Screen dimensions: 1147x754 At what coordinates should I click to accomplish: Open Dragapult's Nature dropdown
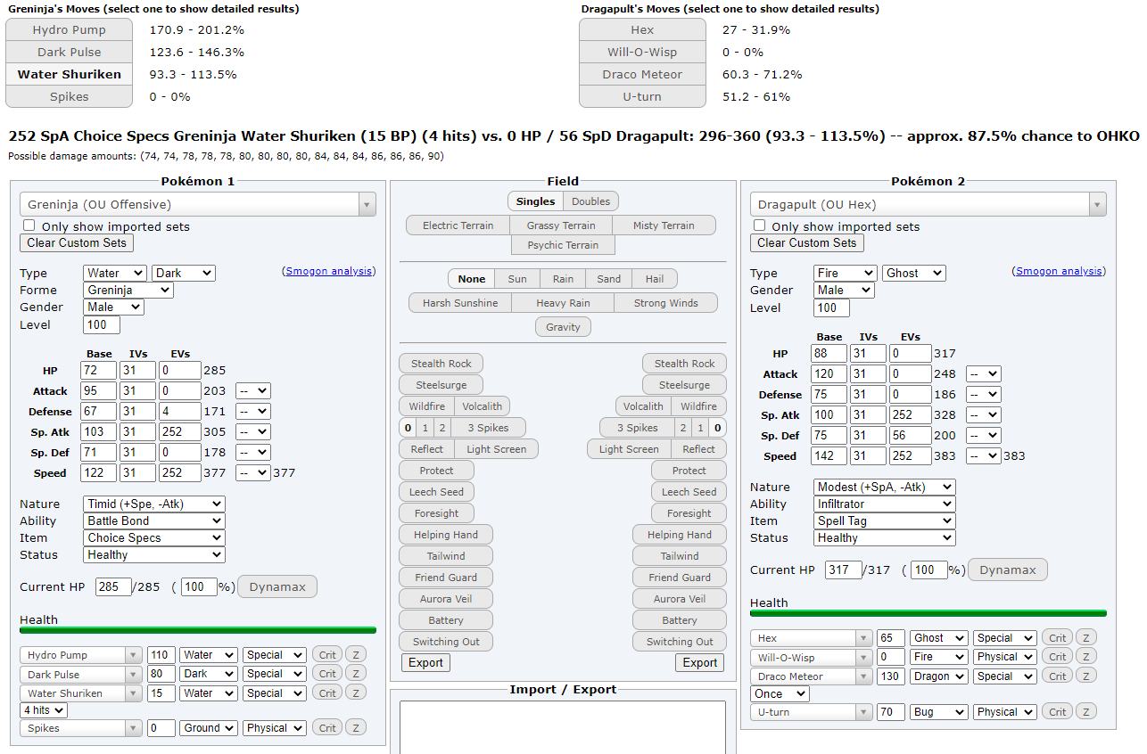[885, 487]
